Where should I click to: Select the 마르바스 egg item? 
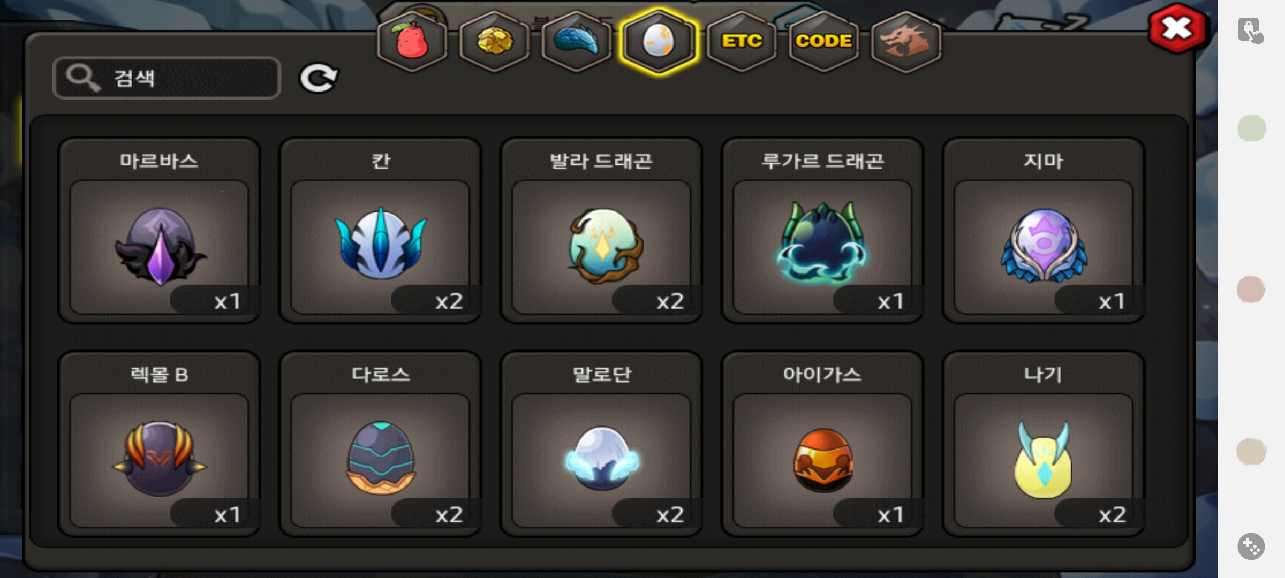point(159,231)
